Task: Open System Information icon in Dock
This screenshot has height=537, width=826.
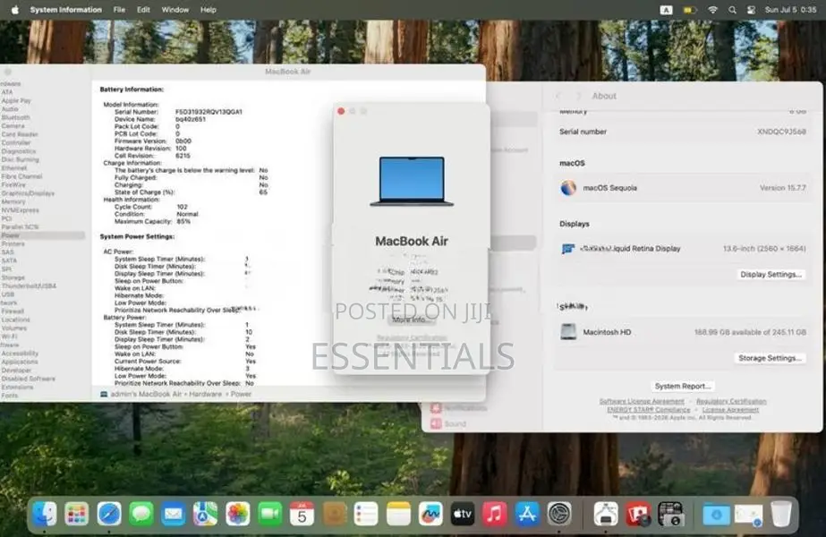Action: click(606, 514)
